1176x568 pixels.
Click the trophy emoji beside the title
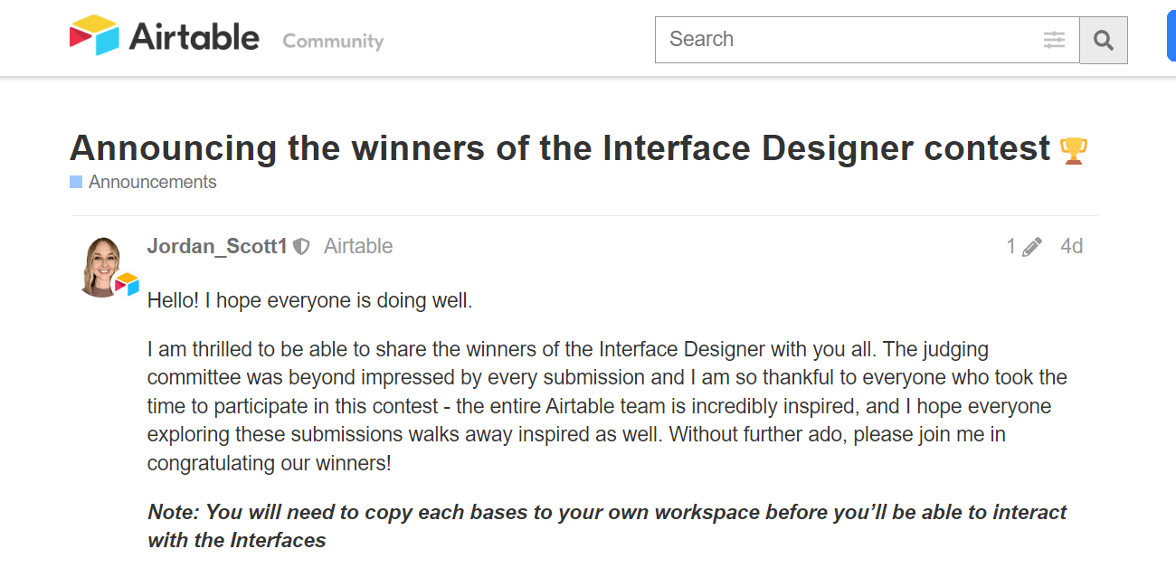1073,150
